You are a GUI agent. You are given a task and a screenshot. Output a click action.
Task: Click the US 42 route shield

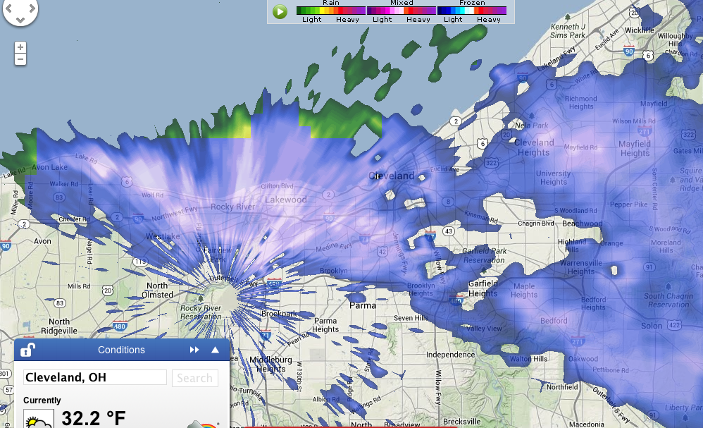[x=382, y=252]
